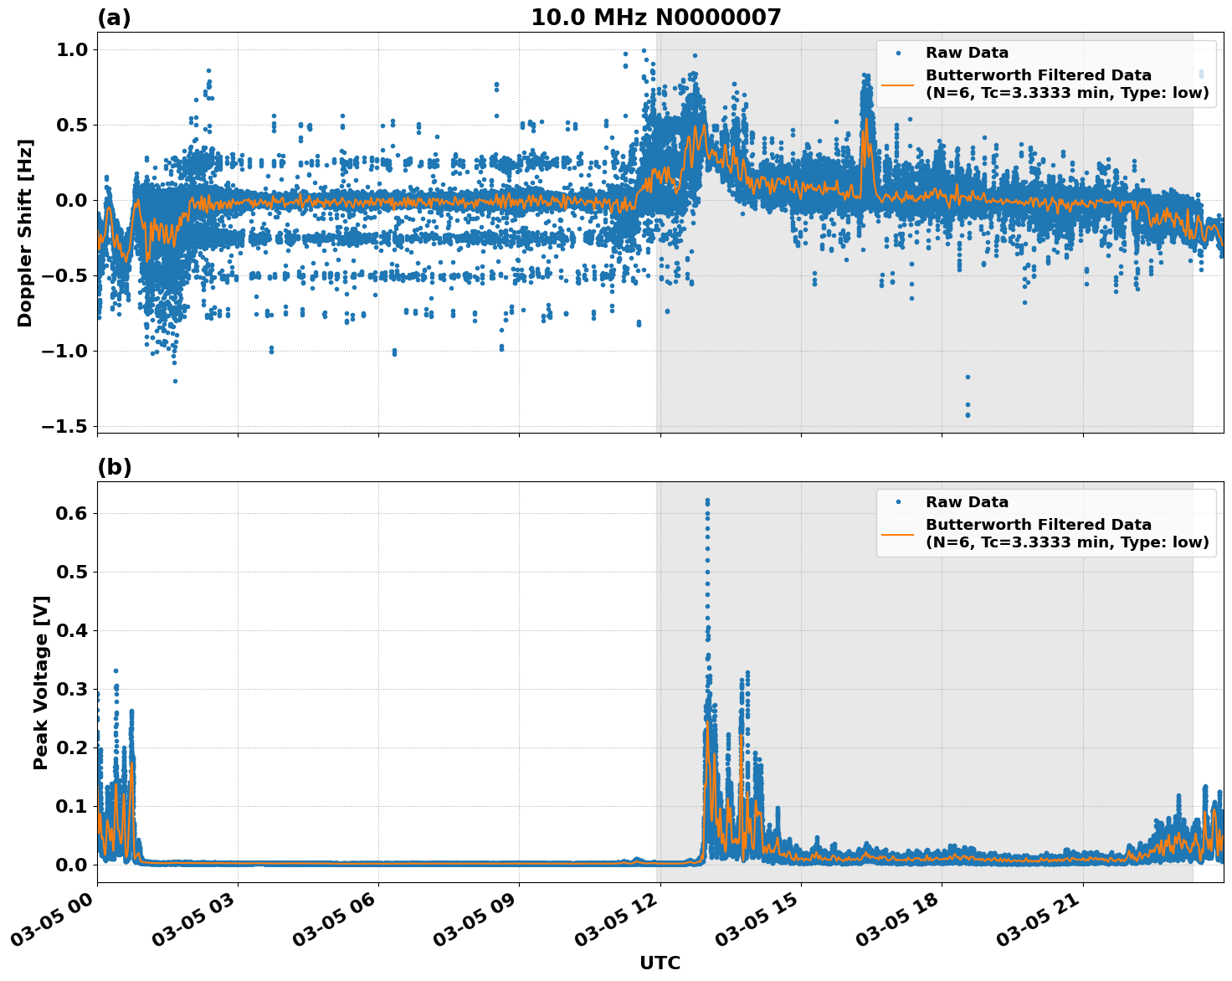Viewport: 1232px width, 981px height.
Task: Click the 'Peak Voltage [V]' axis label
Action: tap(41, 682)
